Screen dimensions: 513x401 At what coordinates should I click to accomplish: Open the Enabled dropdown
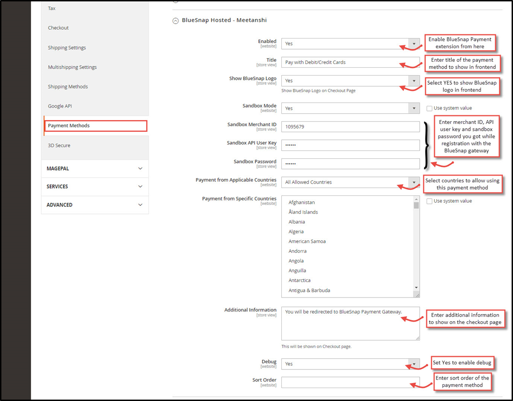point(351,44)
